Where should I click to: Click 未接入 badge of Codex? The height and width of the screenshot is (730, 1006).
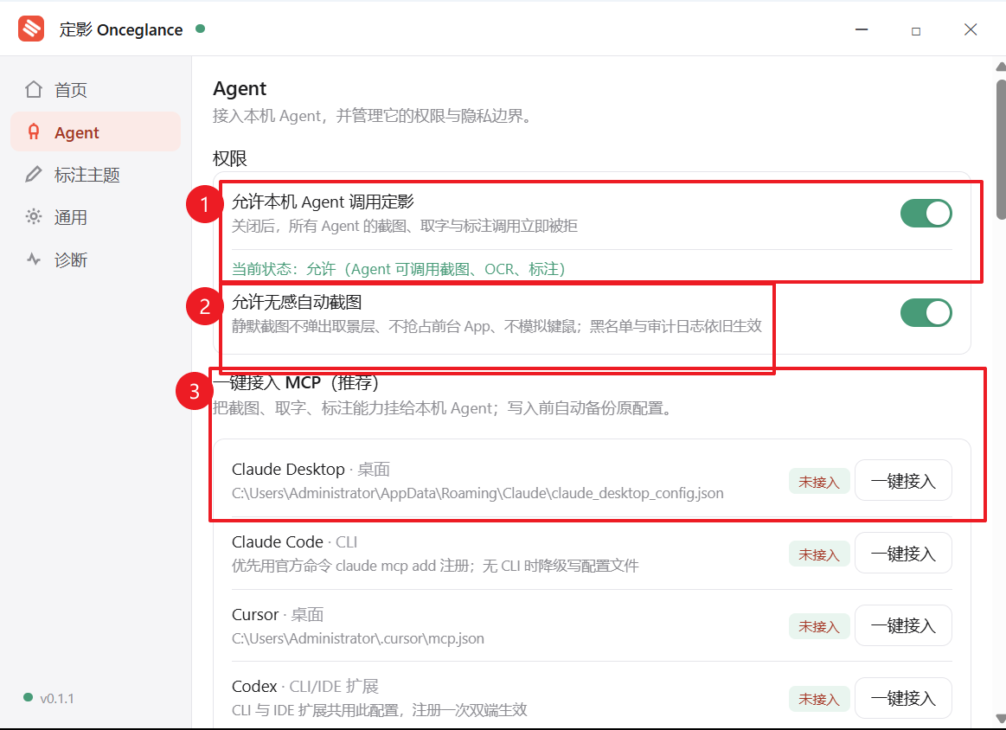[x=819, y=699]
